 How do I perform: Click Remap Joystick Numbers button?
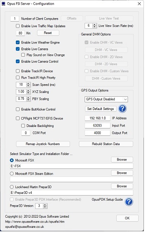(x=43, y=144)
